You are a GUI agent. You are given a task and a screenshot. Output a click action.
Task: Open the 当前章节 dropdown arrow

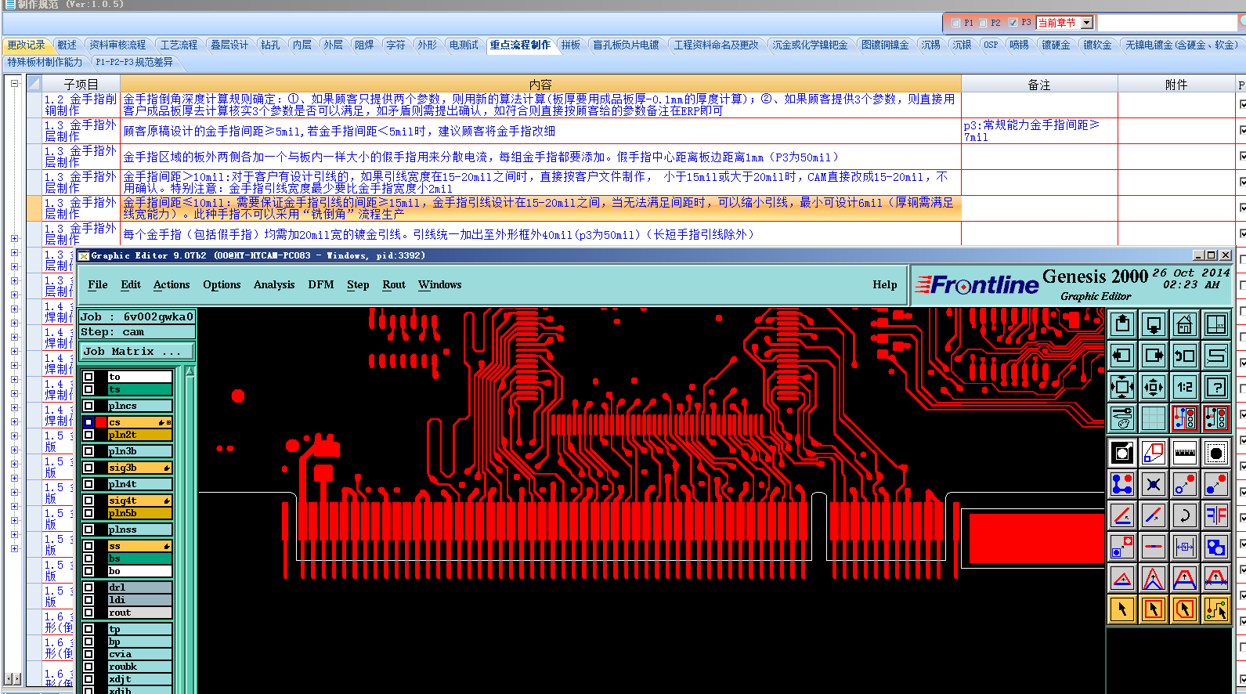pos(1087,23)
